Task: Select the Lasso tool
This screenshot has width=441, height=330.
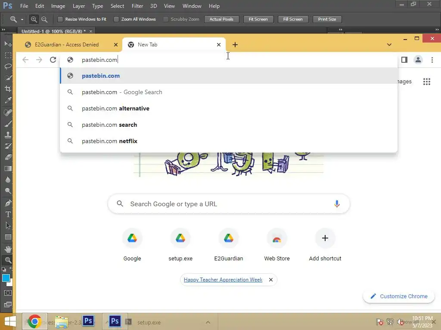Action: (8, 67)
